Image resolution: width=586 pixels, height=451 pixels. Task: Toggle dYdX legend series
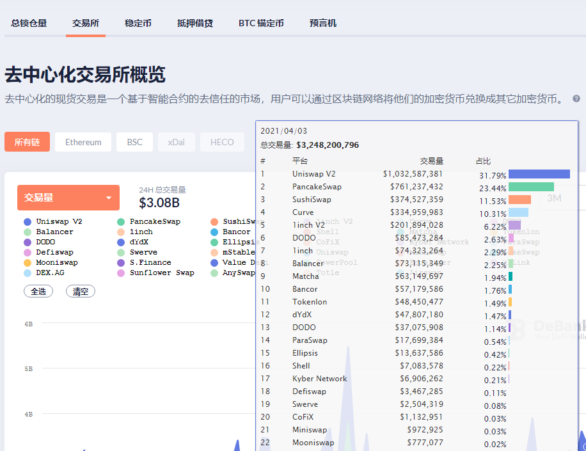tap(133, 242)
